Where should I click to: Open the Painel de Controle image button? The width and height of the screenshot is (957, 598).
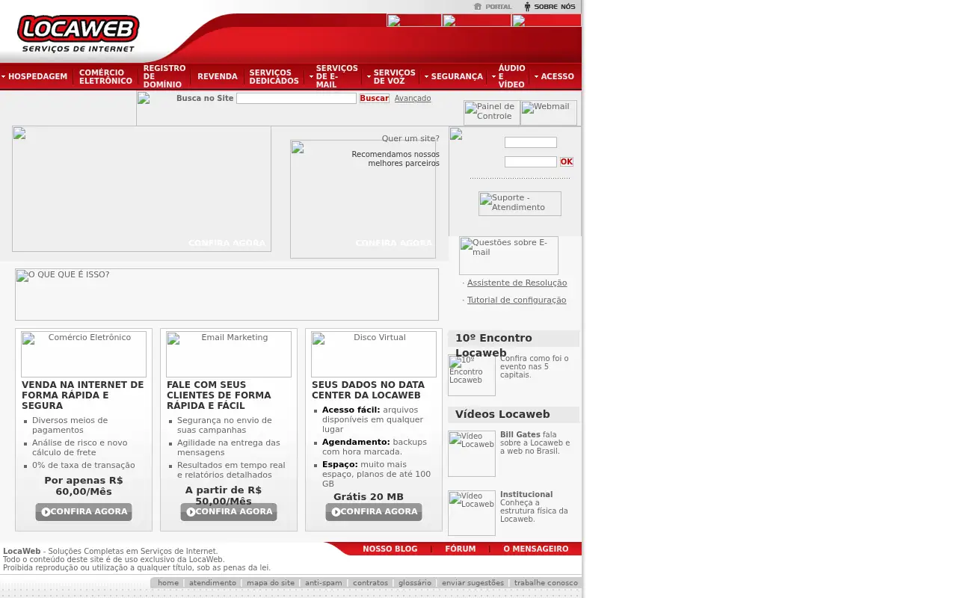coord(492,113)
